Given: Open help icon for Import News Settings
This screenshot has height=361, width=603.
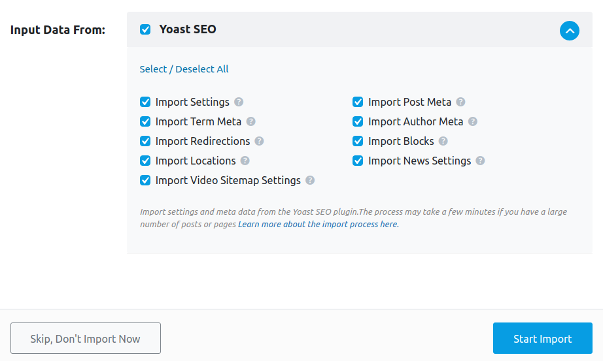Looking at the screenshot, I should coord(480,161).
